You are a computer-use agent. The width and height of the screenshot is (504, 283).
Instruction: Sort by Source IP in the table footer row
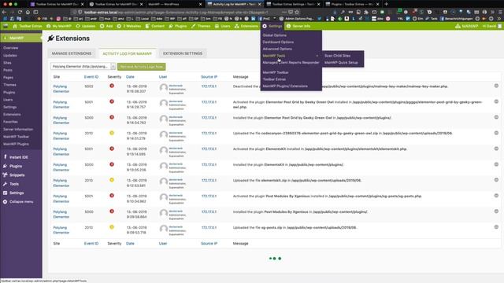point(209,244)
